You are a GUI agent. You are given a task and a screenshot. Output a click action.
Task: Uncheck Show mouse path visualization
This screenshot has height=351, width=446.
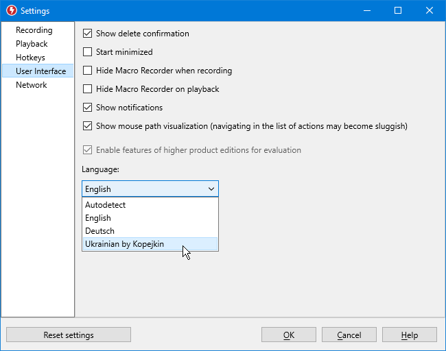point(87,126)
